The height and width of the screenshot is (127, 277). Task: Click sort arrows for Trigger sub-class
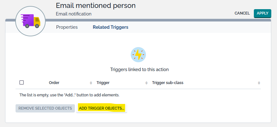pyautogui.click(x=259, y=83)
